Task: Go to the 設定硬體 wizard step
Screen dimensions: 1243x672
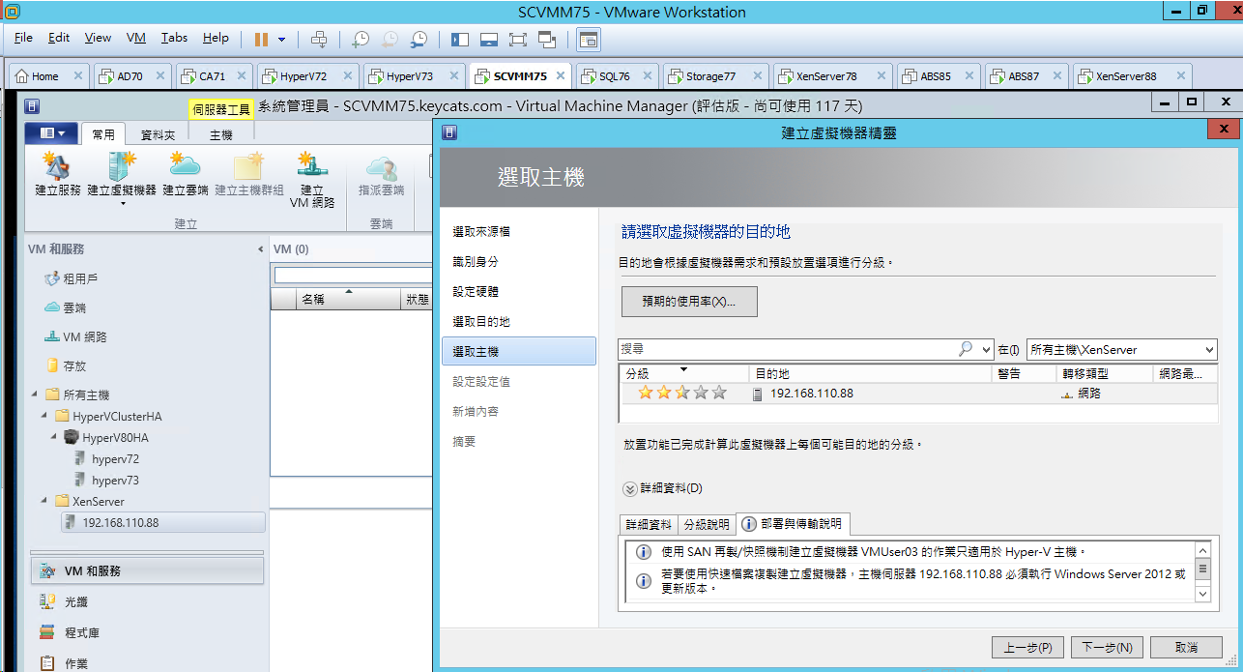Action: [x=476, y=292]
